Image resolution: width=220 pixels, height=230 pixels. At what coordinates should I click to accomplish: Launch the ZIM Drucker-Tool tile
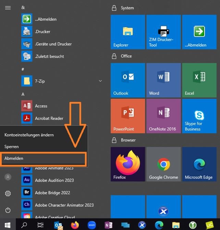click(163, 32)
